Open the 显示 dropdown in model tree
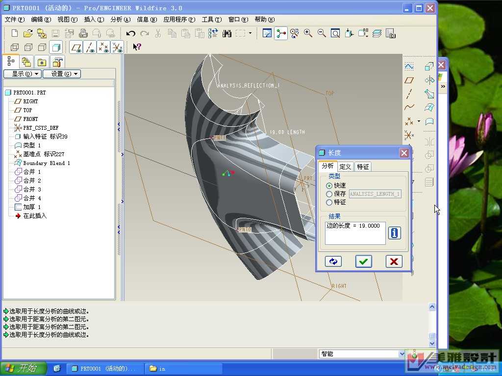Viewport: 502px width, 376px height. [23, 74]
